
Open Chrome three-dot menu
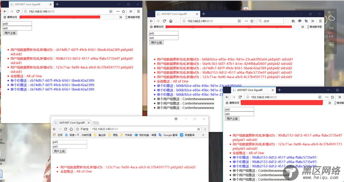point(205,129)
